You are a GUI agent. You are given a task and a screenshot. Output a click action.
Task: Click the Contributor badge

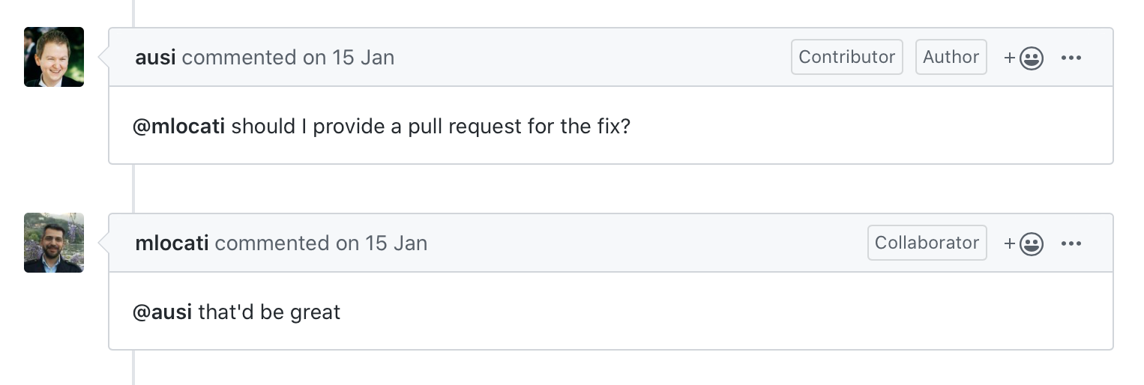click(846, 57)
